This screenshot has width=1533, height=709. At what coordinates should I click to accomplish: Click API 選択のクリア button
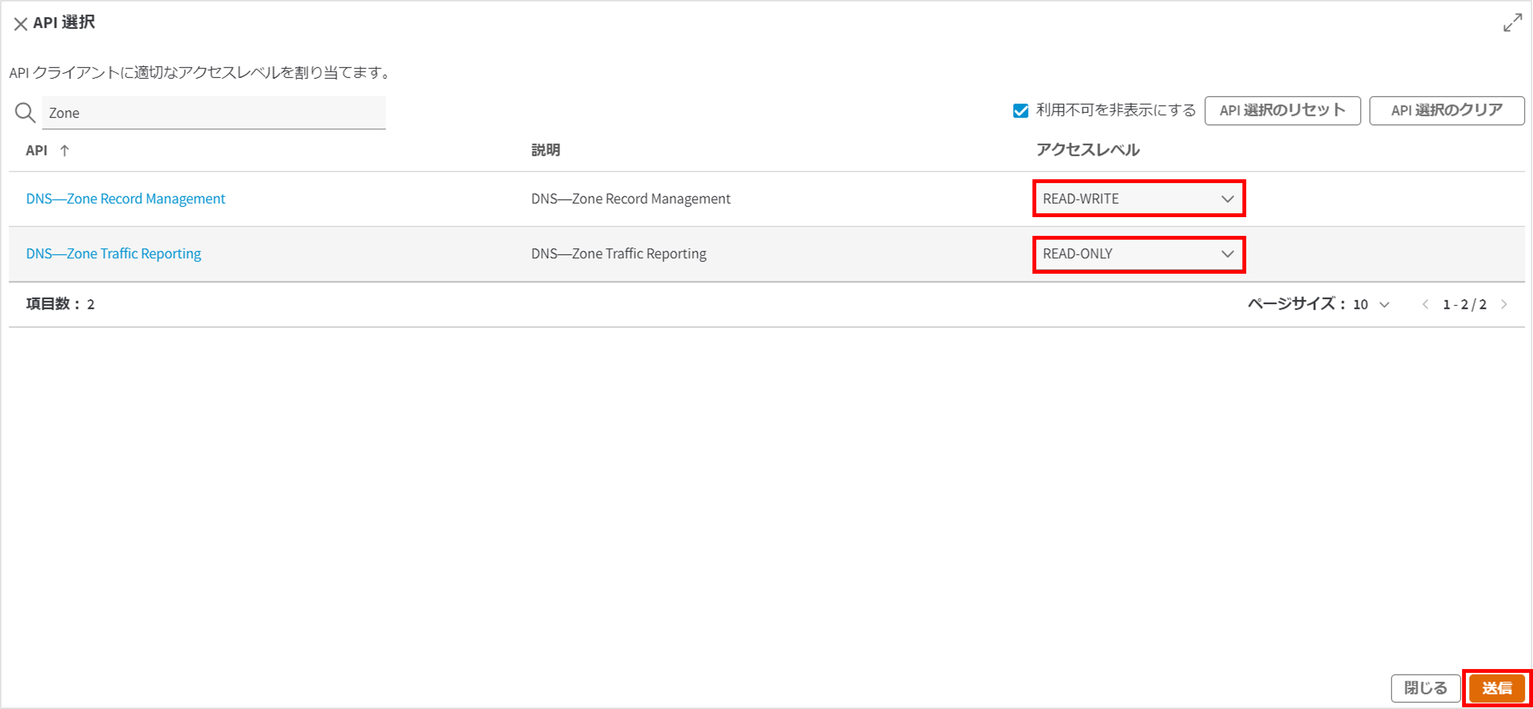(x=1446, y=110)
